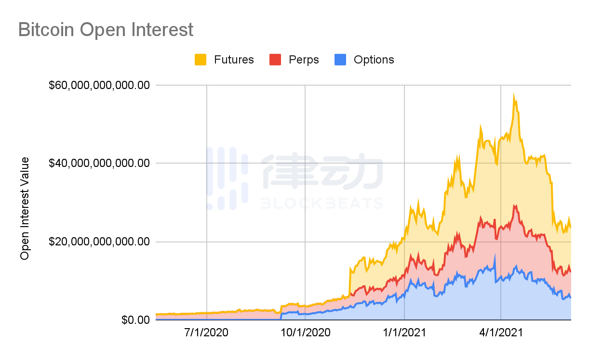Click the $40,000,000,000.00 y-axis label

pyautogui.click(x=99, y=163)
